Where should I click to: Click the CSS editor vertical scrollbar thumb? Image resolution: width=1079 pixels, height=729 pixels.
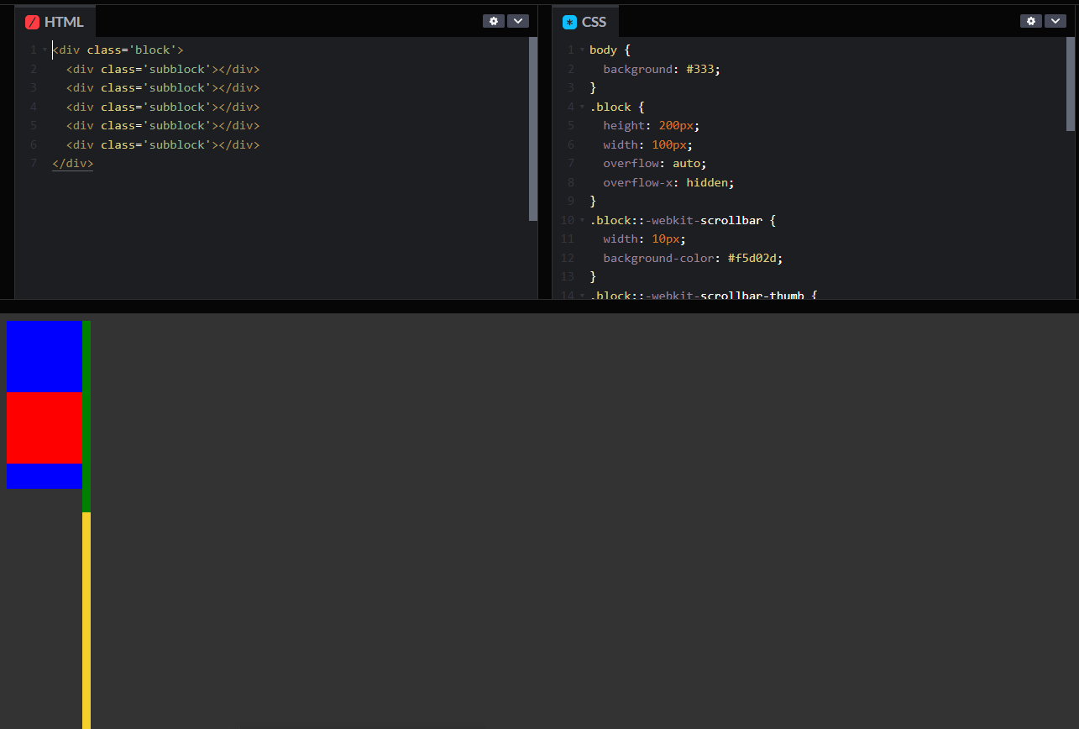1071,84
